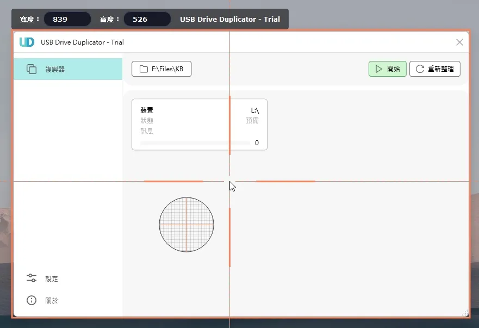Image resolution: width=479 pixels, height=328 pixels.
Task: Click the device progress bar on L:\ card
Action: pyautogui.click(x=195, y=143)
